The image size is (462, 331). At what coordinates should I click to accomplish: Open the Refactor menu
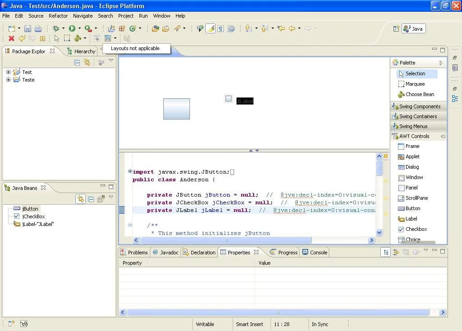(58, 16)
